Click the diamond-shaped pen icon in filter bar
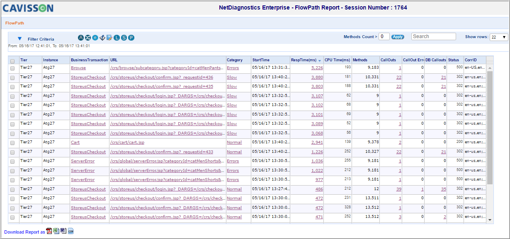 click(x=102, y=38)
